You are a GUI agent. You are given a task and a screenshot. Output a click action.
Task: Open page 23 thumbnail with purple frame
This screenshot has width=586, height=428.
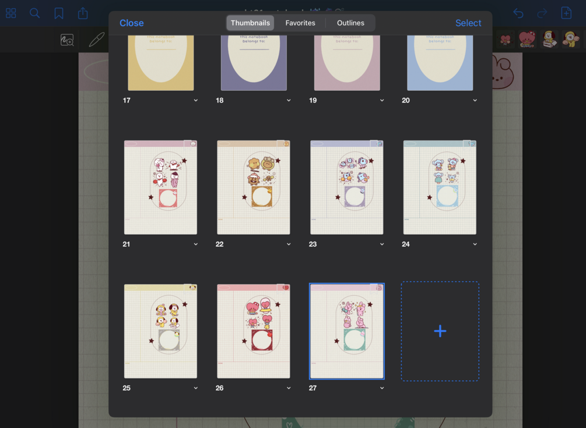pyautogui.click(x=347, y=188)
